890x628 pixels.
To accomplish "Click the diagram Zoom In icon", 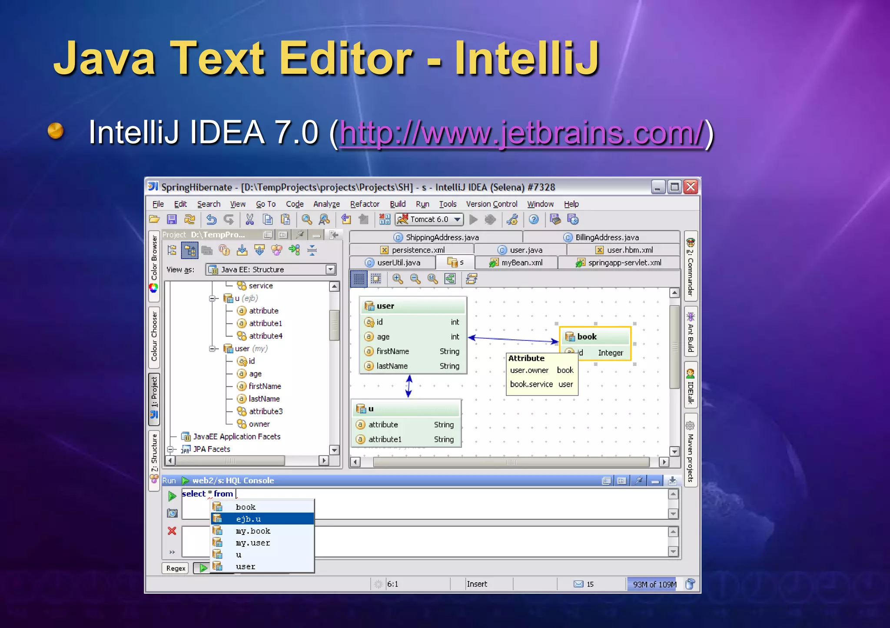I will coord(398,279).
